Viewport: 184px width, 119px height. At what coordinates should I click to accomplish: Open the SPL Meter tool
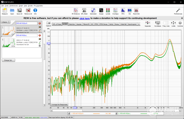(84, 11)
